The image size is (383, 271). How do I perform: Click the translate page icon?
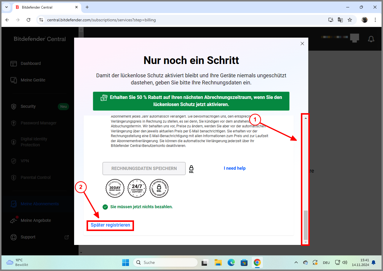coord(340,20)
